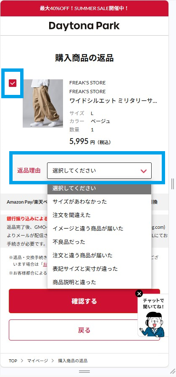Screen dimensions: 176x377
Task: Close the chat popup with X icon
Action: pos(139,293)
